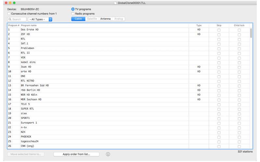The image size is (260, 162).
Task: Tick Skip checkbox for CNN (eng)
Action: [219, 146]
